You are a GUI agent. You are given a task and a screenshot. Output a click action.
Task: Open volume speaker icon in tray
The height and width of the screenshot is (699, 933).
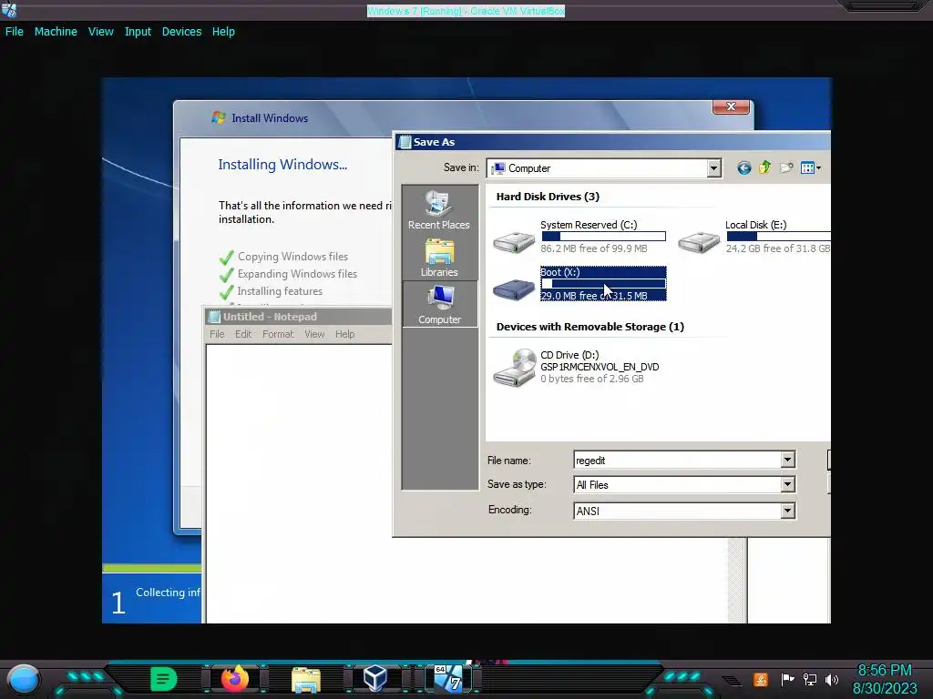click(x=831, y=679)
